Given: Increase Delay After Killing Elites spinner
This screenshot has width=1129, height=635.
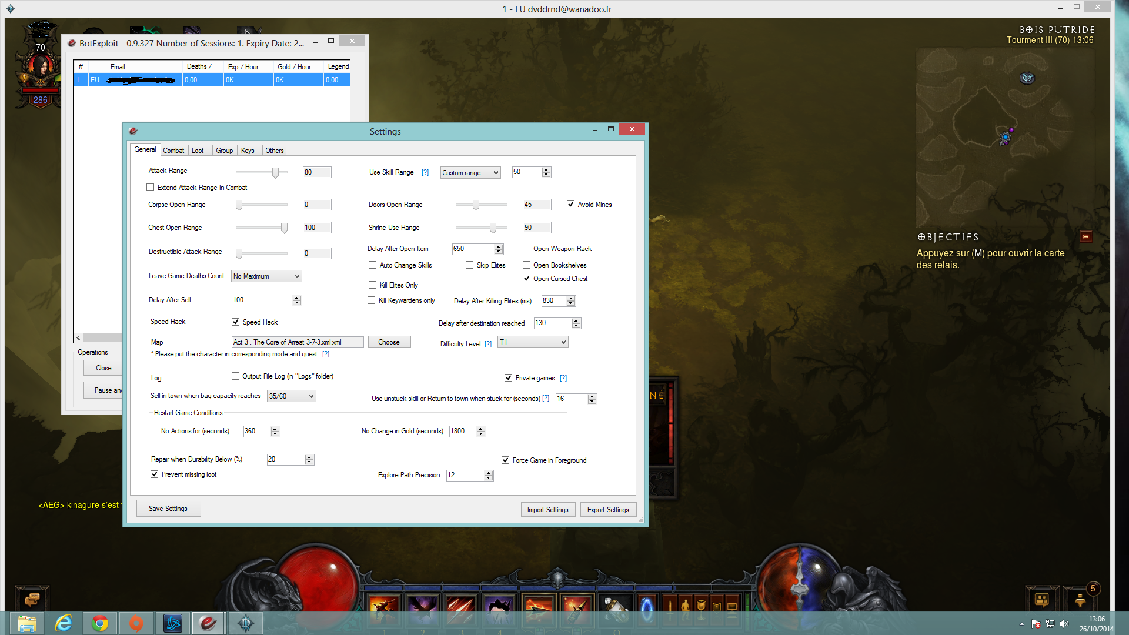Looking at the screenshot, I should 570,298.
